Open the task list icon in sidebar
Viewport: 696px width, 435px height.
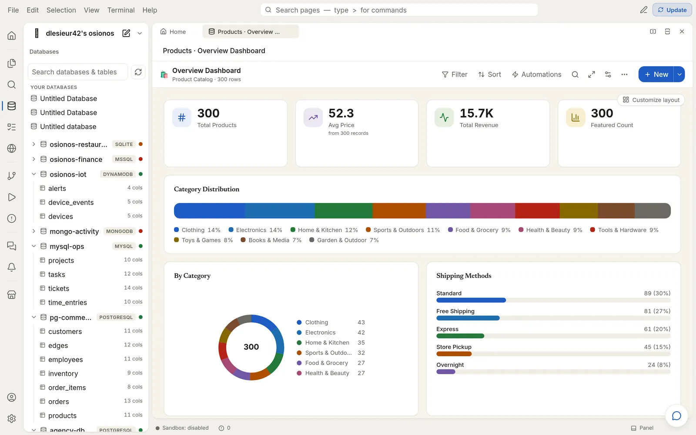click(x=12, y=127)
